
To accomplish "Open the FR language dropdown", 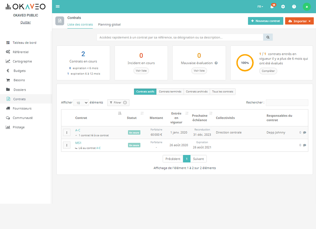I will pos(260,7).
